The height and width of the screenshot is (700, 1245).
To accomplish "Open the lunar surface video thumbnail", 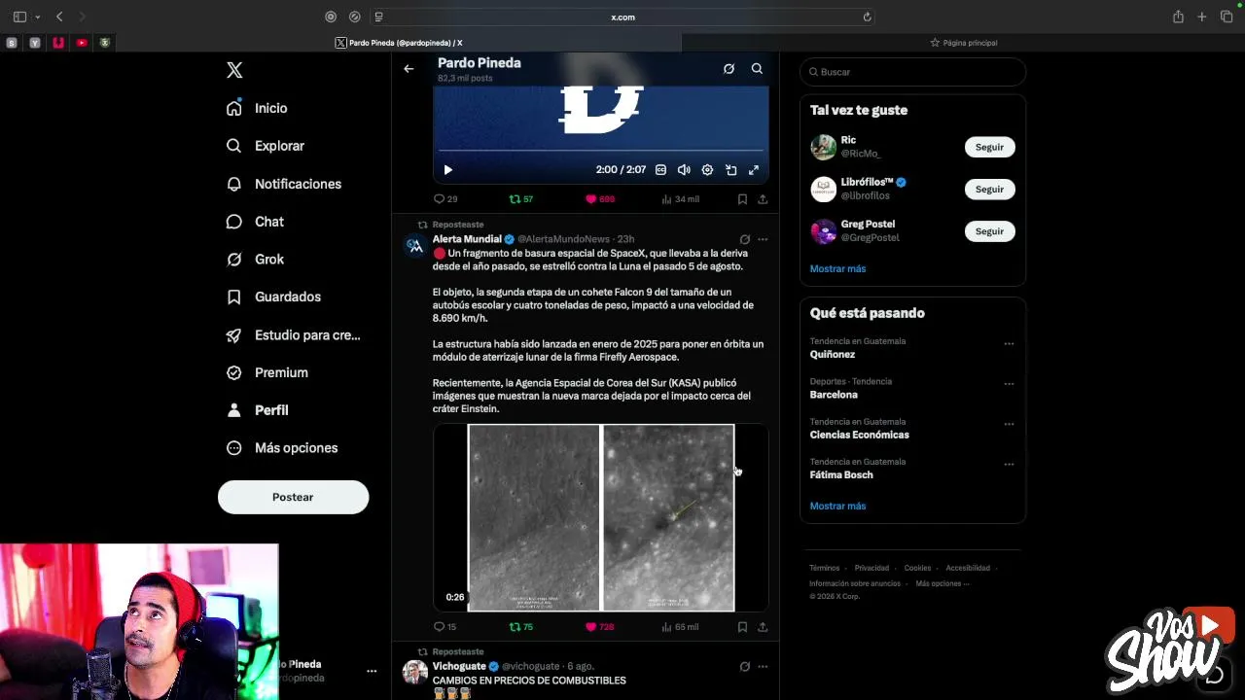I will (600, 518).
